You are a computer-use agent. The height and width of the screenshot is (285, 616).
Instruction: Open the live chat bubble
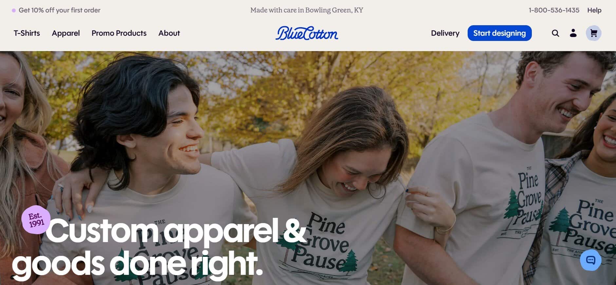click(x=590, y=260)
